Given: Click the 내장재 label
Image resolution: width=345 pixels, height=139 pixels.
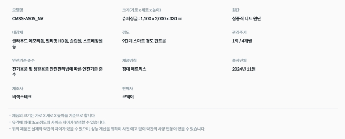Looking at the screenshot, I should pos(18,32).
